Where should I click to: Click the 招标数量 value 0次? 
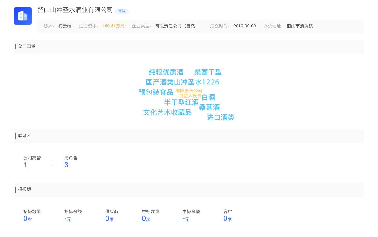point(27,219)
